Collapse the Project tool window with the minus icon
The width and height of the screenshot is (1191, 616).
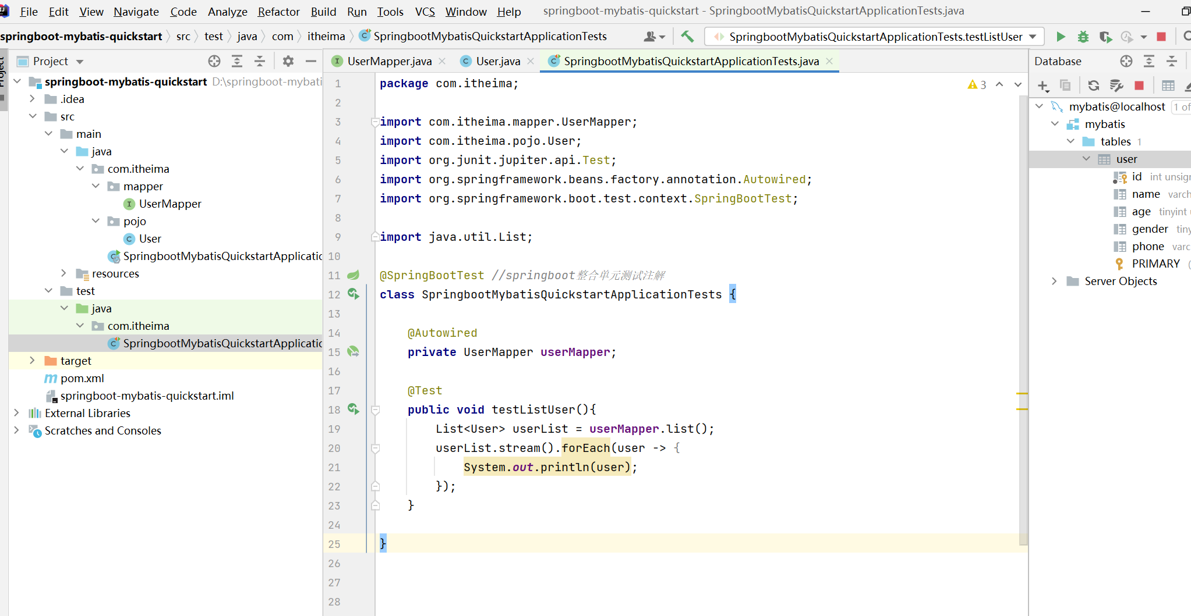[311, 61]
